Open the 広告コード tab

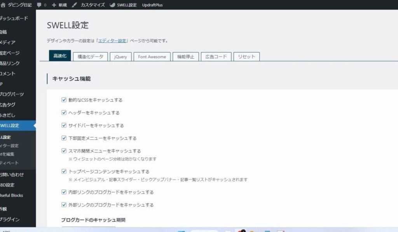pyautogui.click(x=216, y=57)
